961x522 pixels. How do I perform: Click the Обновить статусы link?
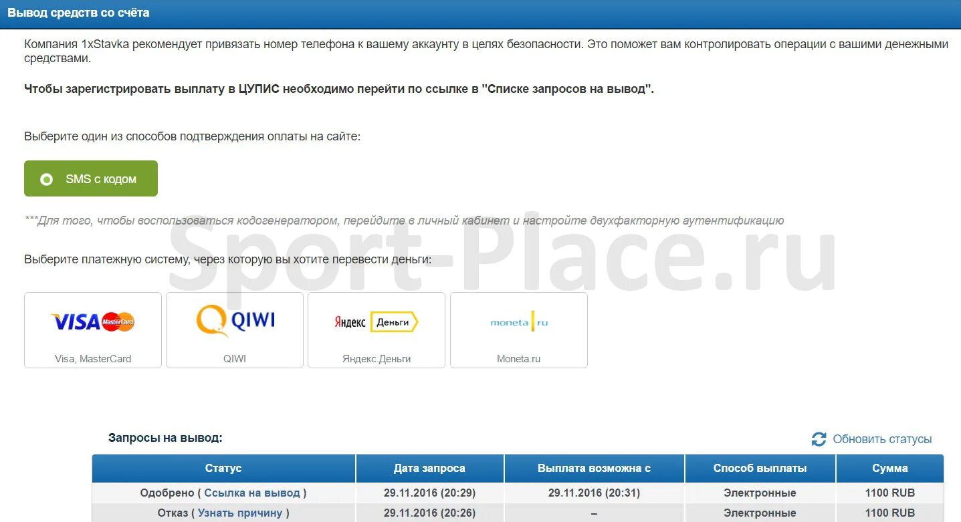pyautogui.click(x=882, y=439)
